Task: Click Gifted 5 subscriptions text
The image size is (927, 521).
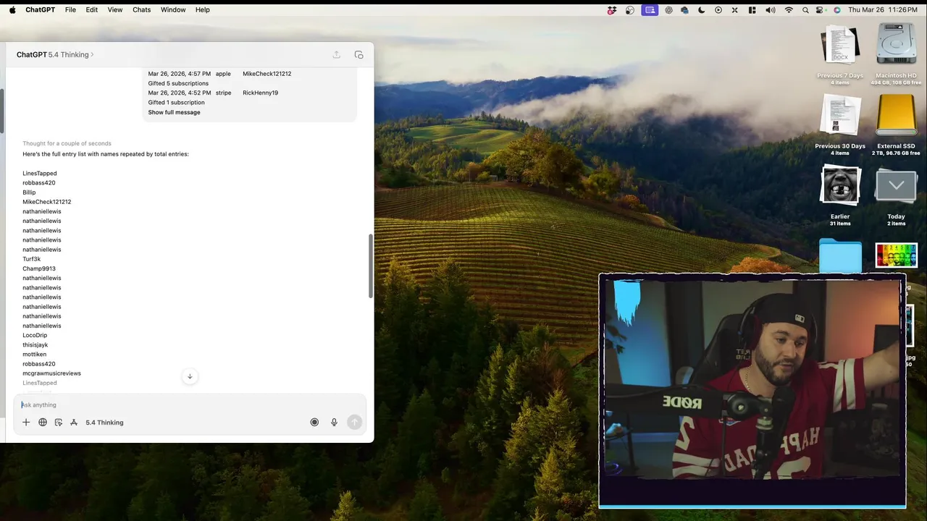Action: click(178, 83)
